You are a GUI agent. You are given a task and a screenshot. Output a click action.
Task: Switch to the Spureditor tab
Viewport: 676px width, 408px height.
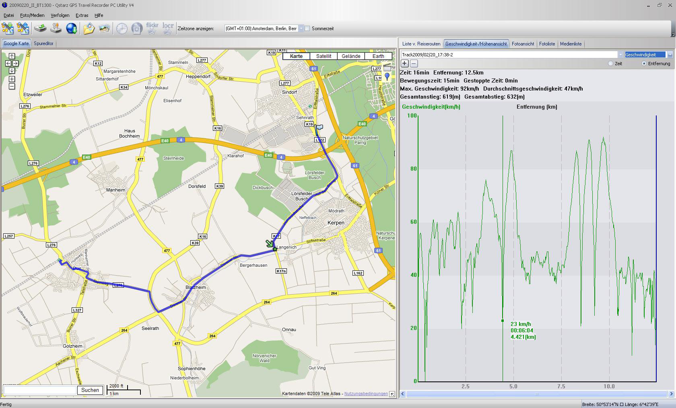tap(43, 43)
